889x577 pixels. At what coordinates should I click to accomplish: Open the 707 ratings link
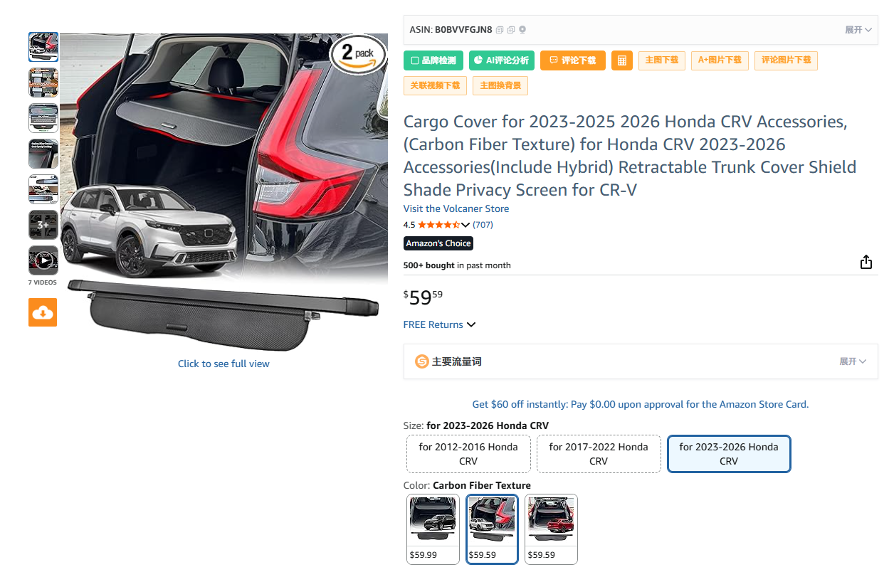click(x=483, y=225)
